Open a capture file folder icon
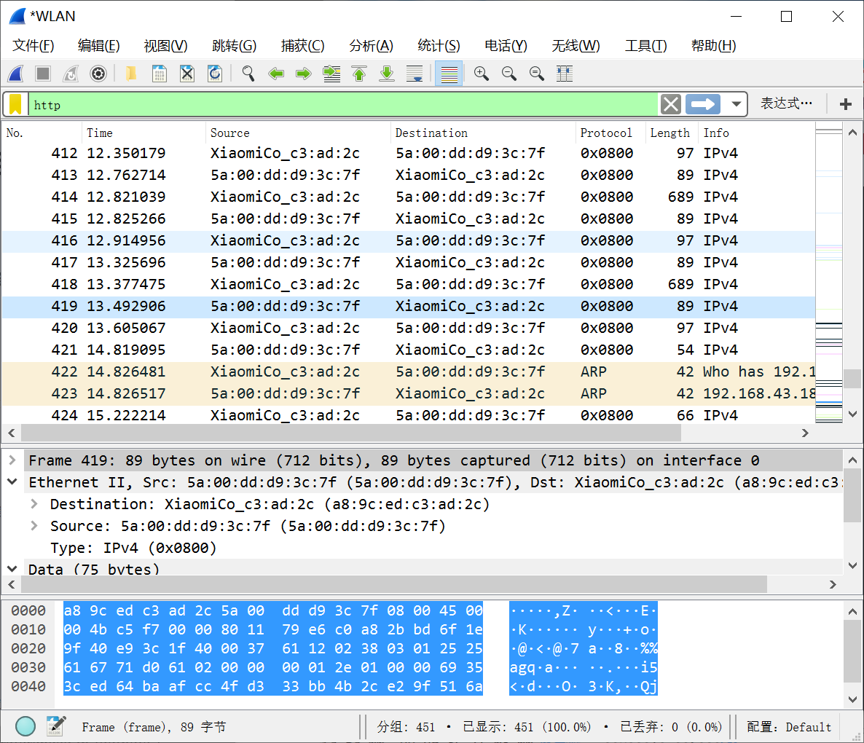Viewport: 864px width, 743px height. coord(131,74)
